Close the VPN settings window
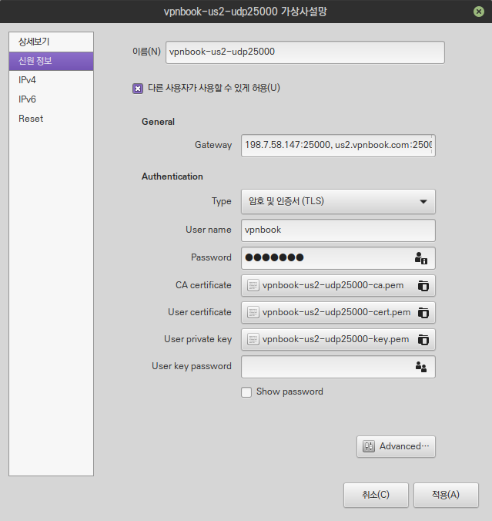The width and height of the screenshot is (492, 521). (479, 12)
